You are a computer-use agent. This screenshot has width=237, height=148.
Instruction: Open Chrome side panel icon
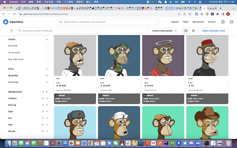coord(223,14)
